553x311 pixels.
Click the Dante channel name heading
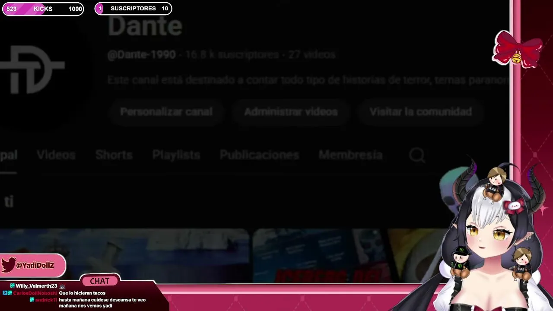click(145, 26)
